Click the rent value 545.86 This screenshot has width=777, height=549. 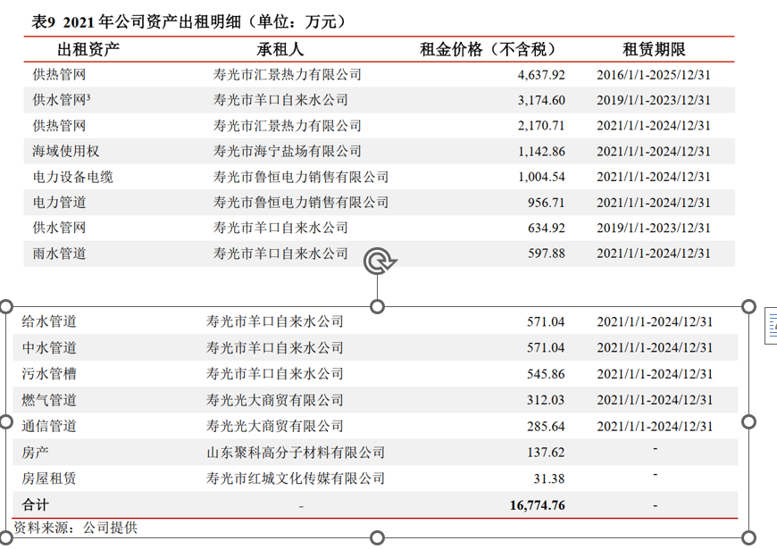[546, 374]
